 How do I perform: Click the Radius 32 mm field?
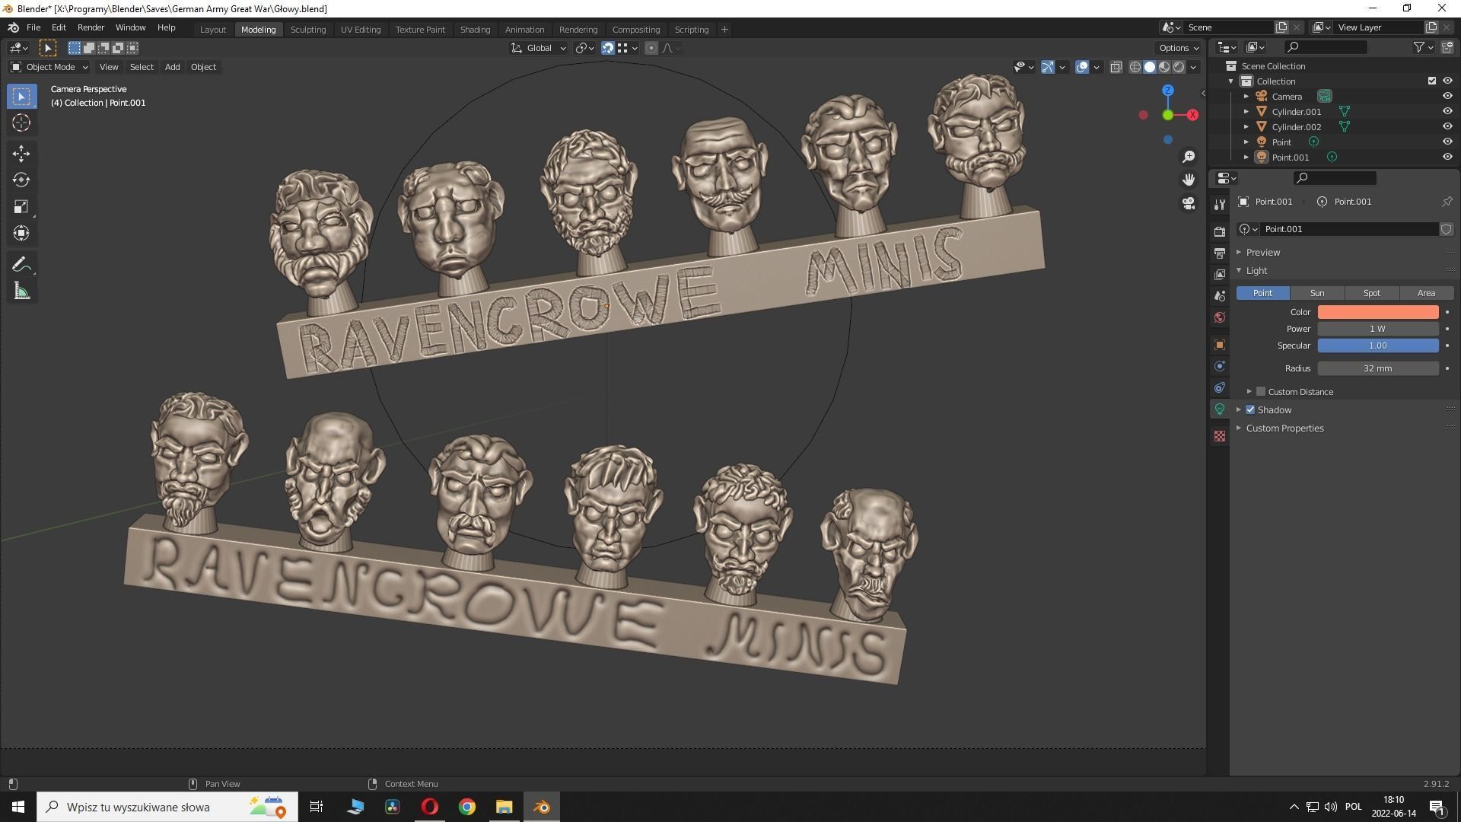[x=1378, y=368]
